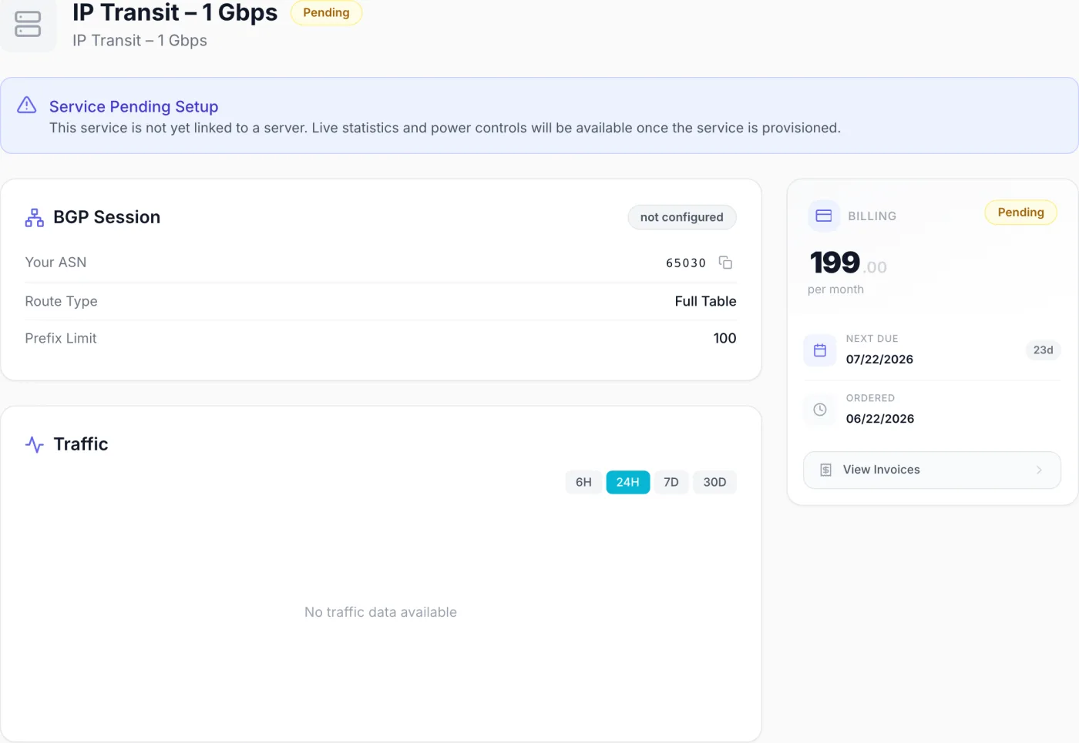Click the invoice document icon
1079x743 pixels.
[x=825, y=470]
